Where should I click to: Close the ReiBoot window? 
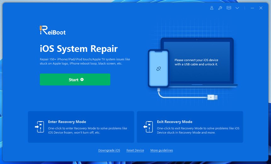coord(261,8)
